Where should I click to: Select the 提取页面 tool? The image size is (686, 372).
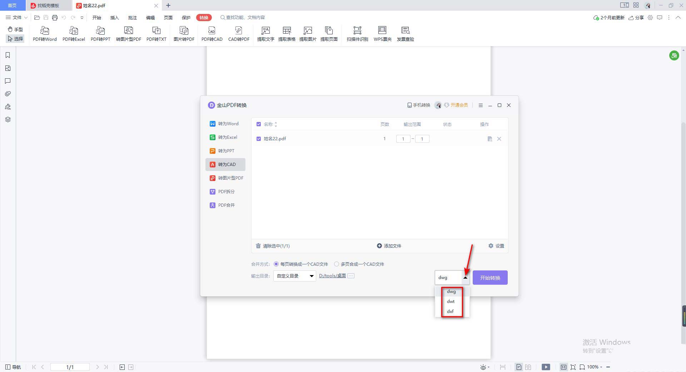pos(329,34)
